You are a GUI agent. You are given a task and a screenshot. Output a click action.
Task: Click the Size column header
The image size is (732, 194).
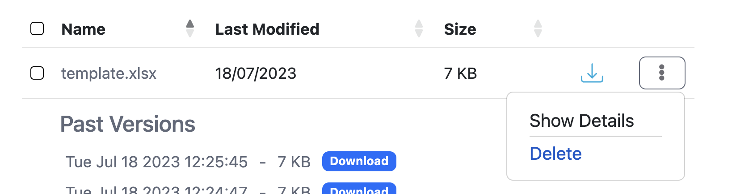[x=460, y=29]
